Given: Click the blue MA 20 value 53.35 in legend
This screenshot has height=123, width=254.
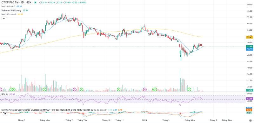Looking at the screenshot, I should 19,6.
